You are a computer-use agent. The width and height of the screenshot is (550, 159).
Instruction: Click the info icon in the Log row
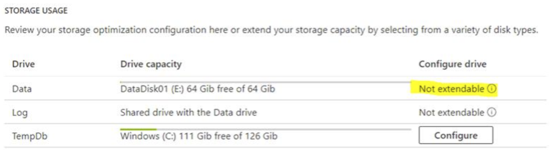[x=492, y=113]
